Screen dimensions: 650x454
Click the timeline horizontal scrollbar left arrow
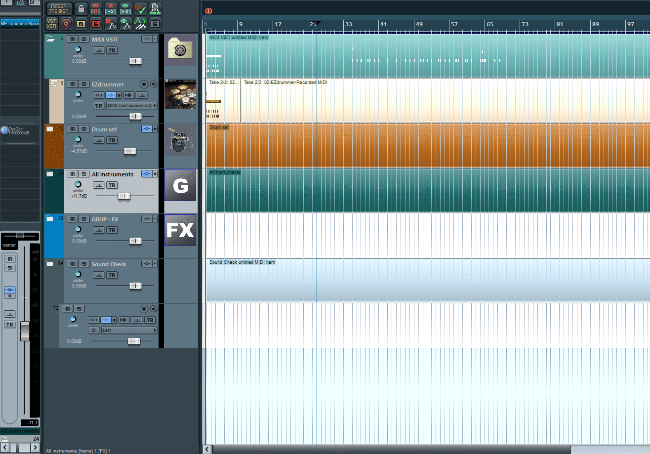click(x=208, y=450)
